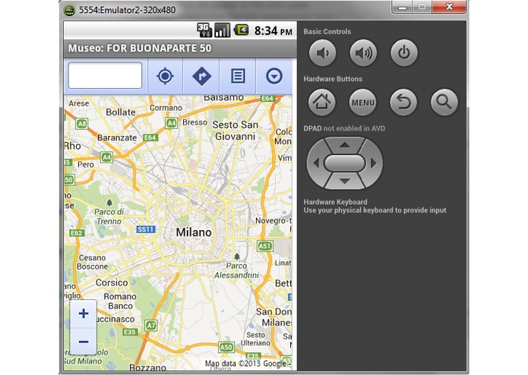
Task: Click the hardware Home button
Action: coord(322,102)
